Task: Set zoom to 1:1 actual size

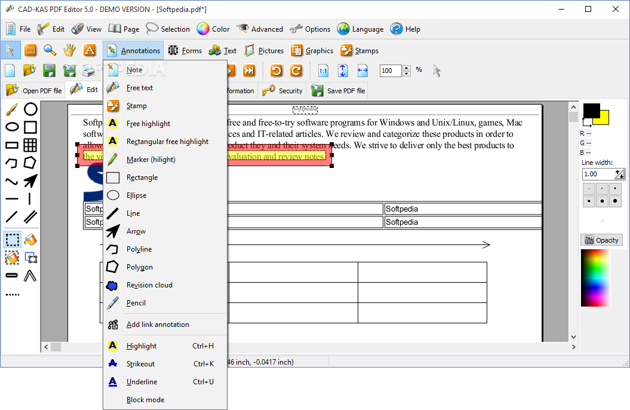Action: (x=323, y=71)
